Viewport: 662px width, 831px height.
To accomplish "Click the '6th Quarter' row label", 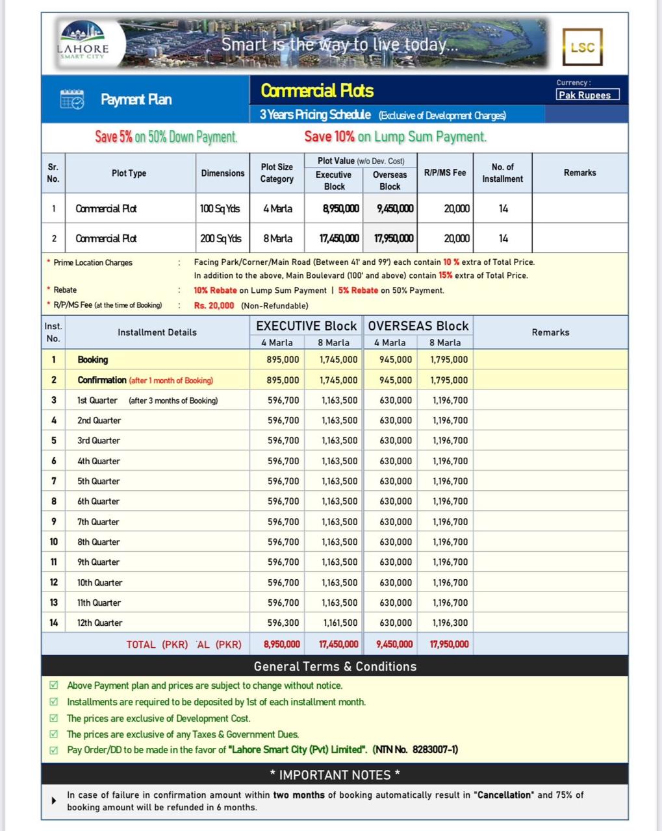I will click(x=99, y=501).
